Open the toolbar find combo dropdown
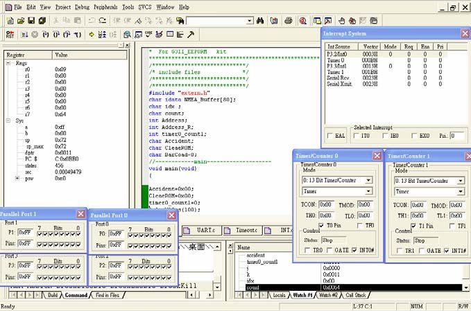 [x=250, y=21]
